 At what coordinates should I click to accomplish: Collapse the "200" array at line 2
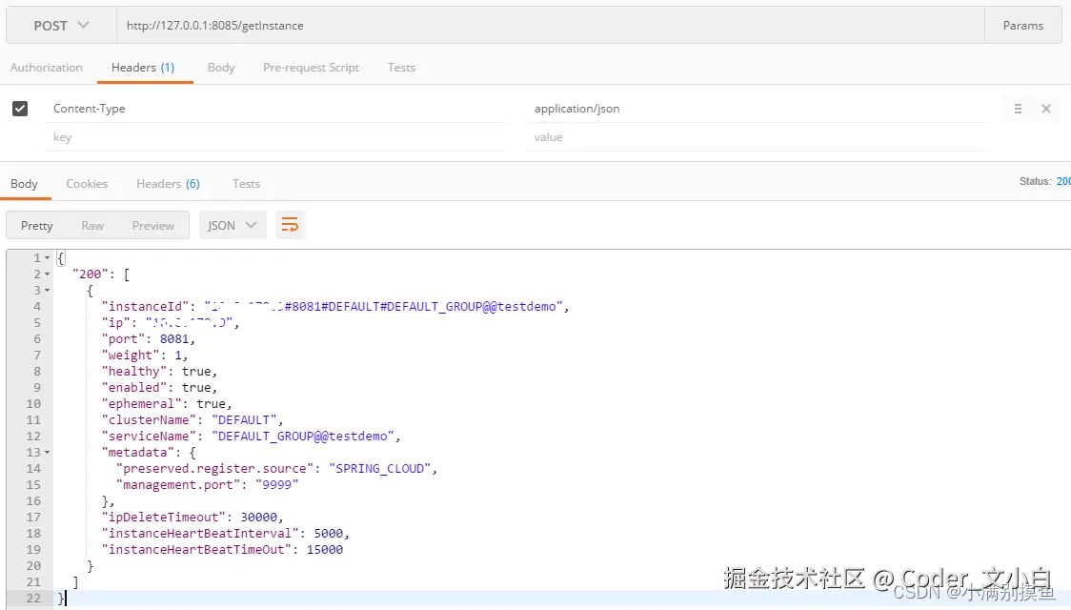(47, 274)
